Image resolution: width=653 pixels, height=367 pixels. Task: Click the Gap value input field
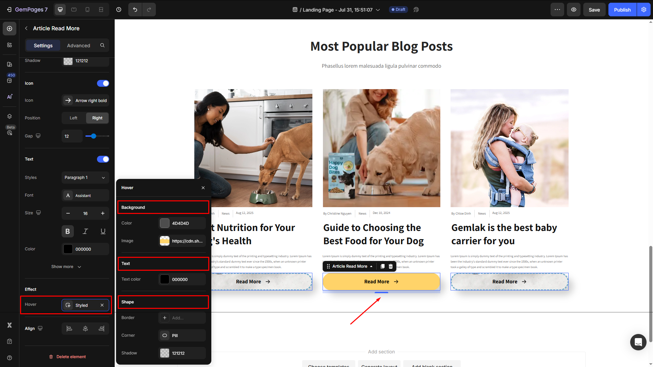[72, 136]
